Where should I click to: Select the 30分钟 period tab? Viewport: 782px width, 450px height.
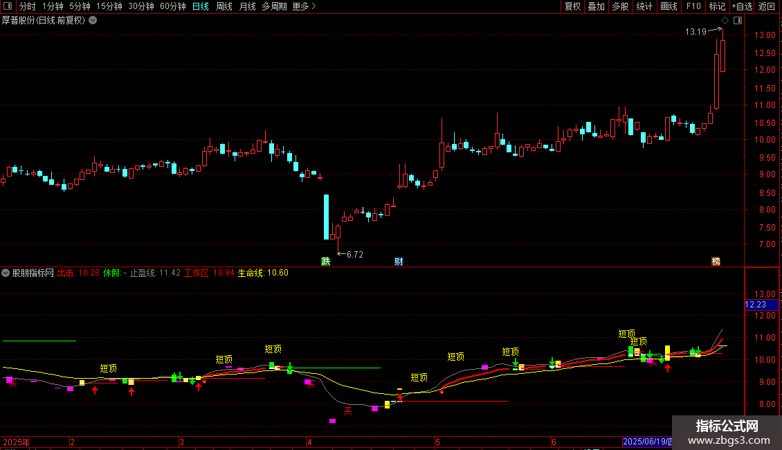pyautogui.click(x=140, y=6)
